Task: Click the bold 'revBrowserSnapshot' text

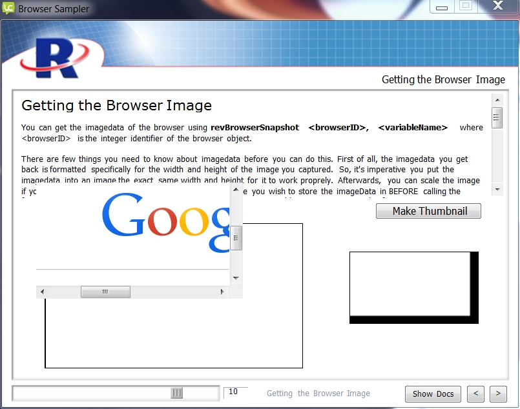Action: (255, 128)
